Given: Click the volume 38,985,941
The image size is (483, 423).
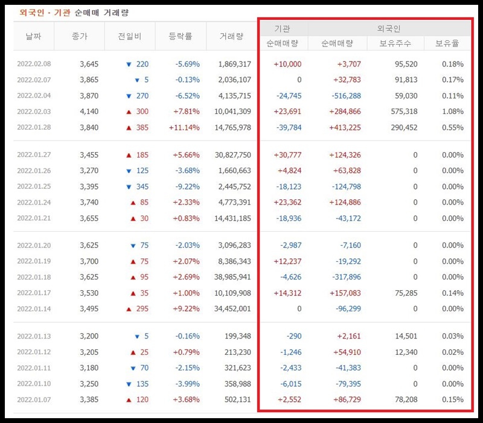Looking at the screenshot, I should (232, 277).
